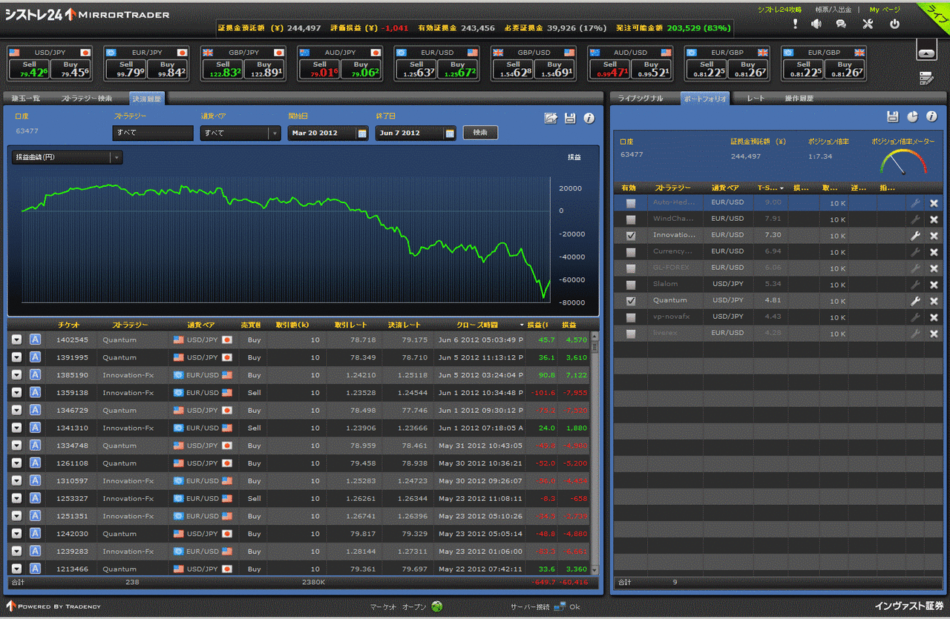Enable the Currency... strategy checkbox

pyautogui.click(x=631, y=252)
